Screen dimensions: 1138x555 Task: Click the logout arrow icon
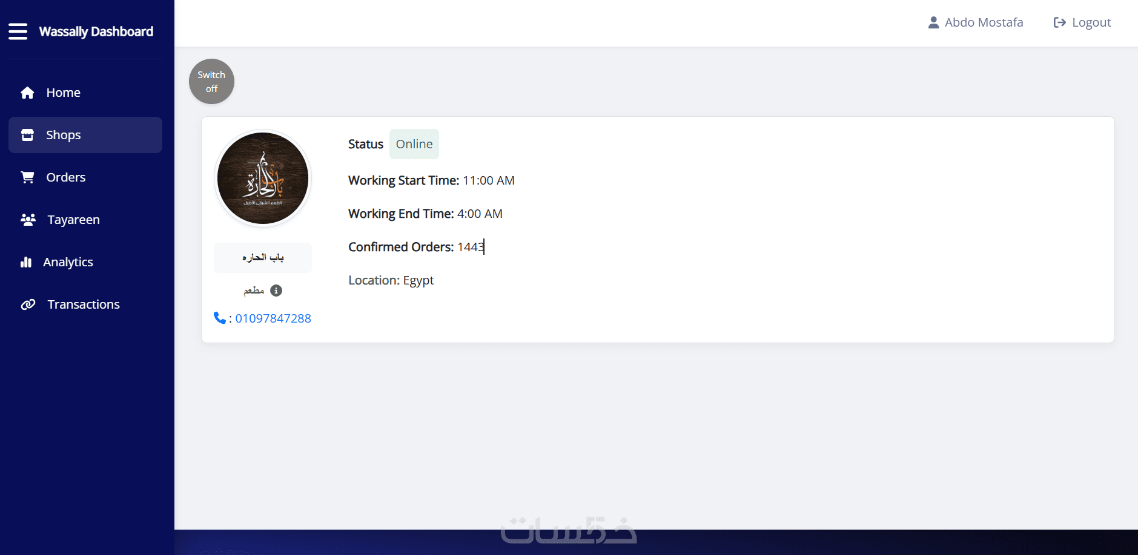1059,22
